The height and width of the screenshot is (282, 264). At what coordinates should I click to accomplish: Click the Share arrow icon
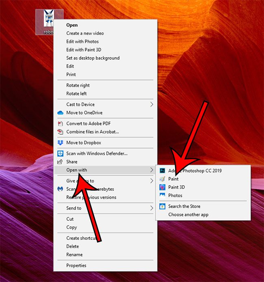(61, 162)
